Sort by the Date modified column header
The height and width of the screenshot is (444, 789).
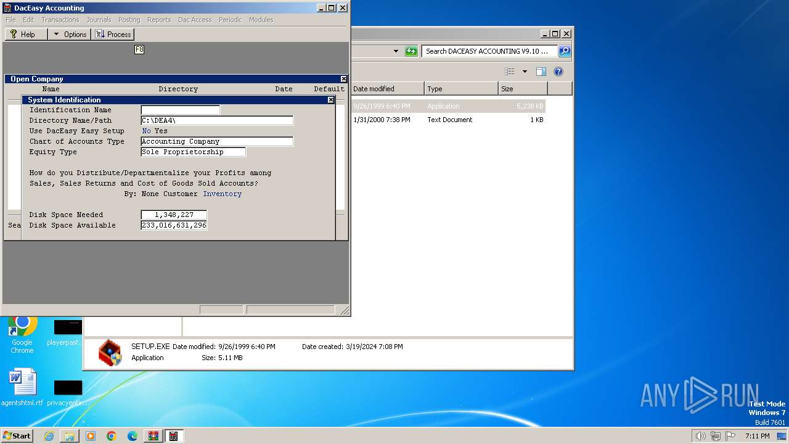click(x=387, y=89)
